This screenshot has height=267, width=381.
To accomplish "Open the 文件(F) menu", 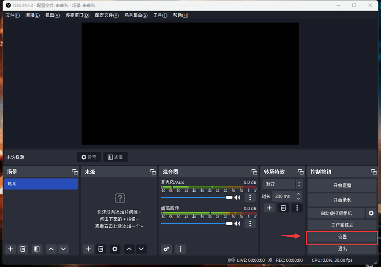I will click(x=13, y=15).
